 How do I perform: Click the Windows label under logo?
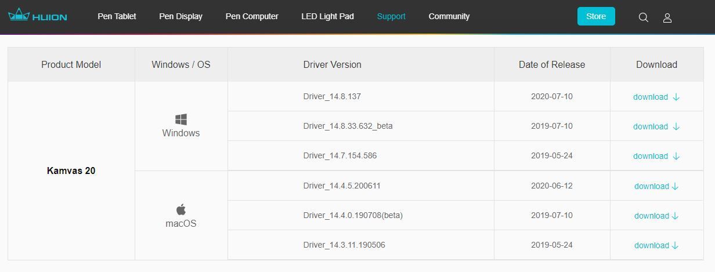181,133
